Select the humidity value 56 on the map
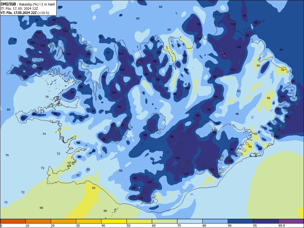This screenshot has height=228, width=304. pos(268,98)
